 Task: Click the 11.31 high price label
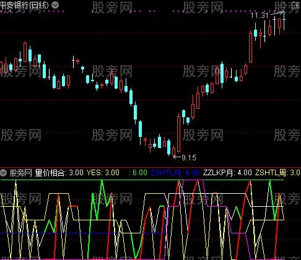pos(260,15)
